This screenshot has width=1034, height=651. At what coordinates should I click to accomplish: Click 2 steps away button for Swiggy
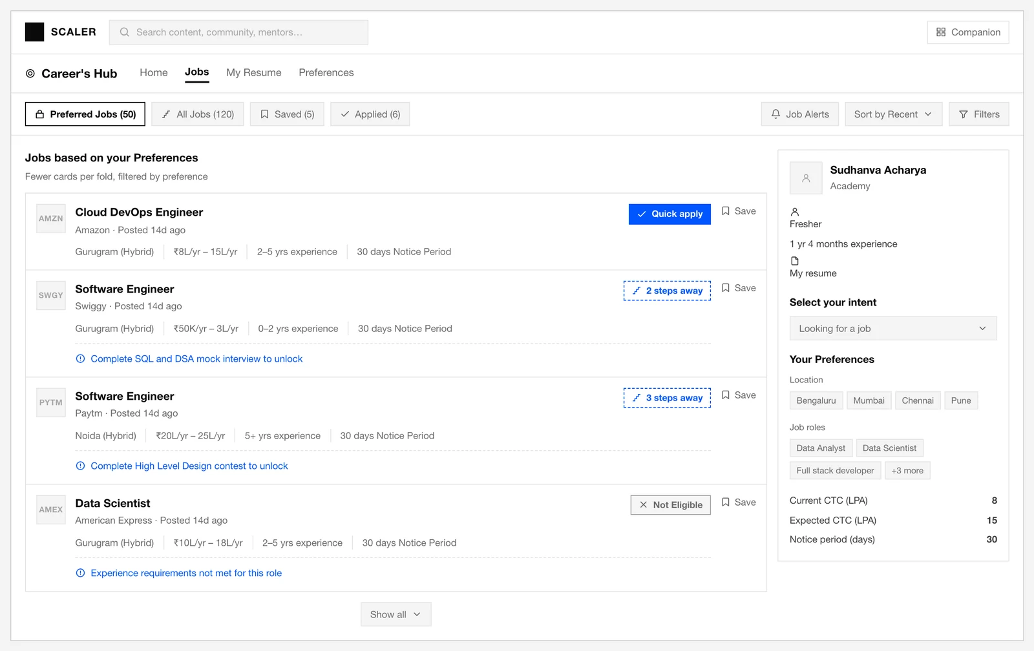coord(667,291)
